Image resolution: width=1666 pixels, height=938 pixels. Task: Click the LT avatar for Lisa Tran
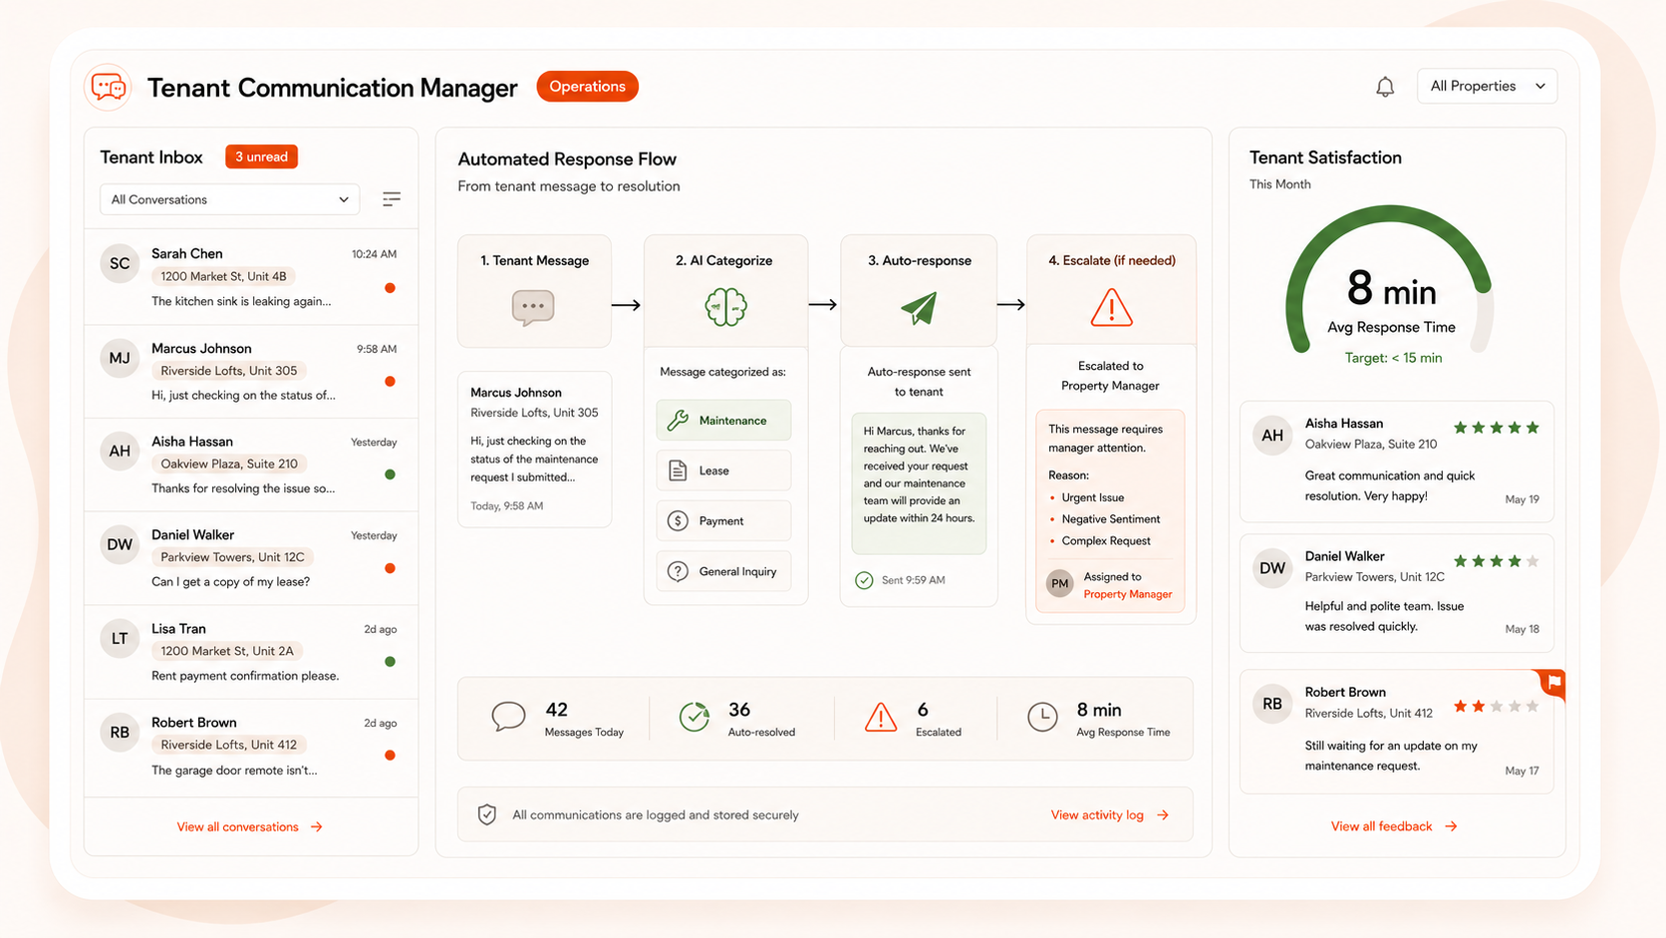click(x=120, y=639)
